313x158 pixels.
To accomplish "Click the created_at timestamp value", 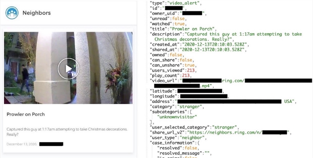I will click(x=212, y=44).
